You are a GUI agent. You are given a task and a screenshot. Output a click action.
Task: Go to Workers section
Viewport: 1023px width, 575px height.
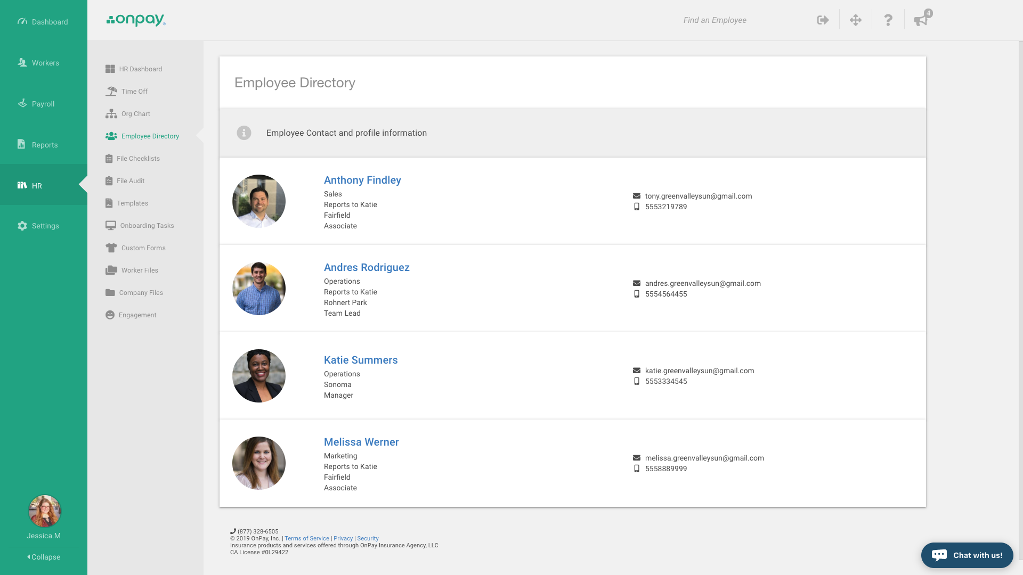[44, 63]
